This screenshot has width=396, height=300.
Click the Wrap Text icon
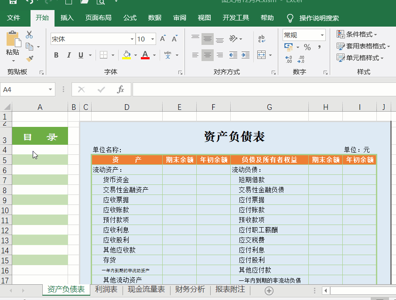(262, 39)
